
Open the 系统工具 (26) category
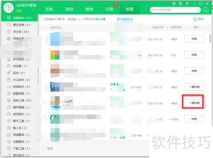pos(19,101)
